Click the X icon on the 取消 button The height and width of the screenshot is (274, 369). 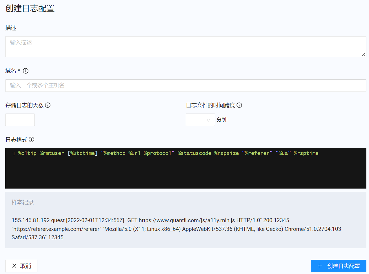[x=14, y=266]
